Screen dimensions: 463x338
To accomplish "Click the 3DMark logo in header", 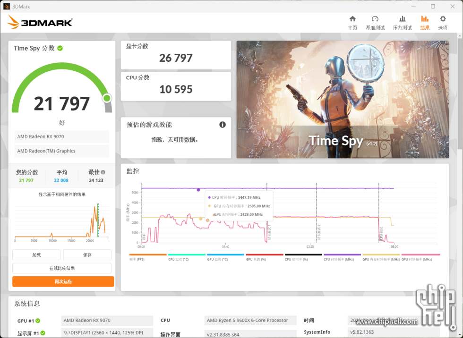I will click(x=39, y=22).
